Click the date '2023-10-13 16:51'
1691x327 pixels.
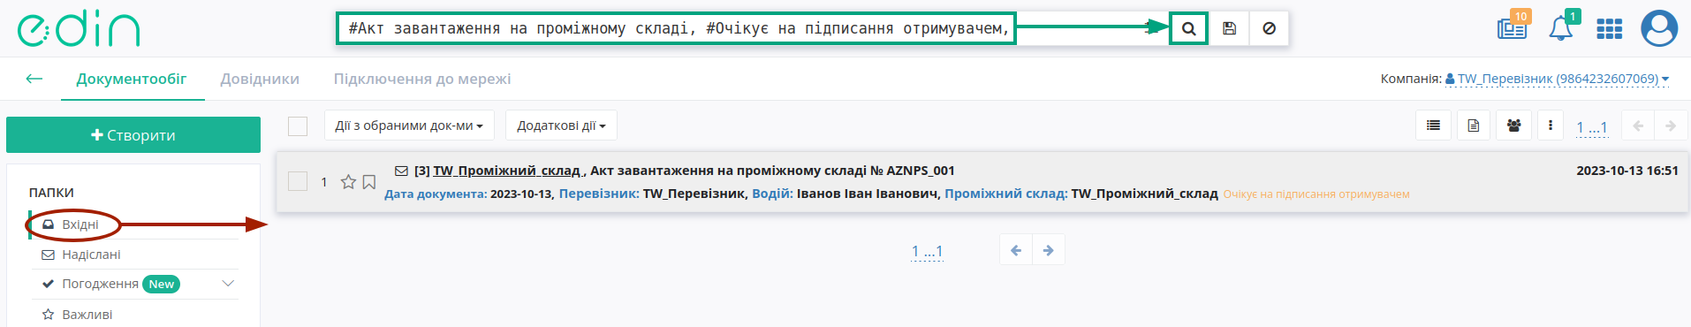1627,171
